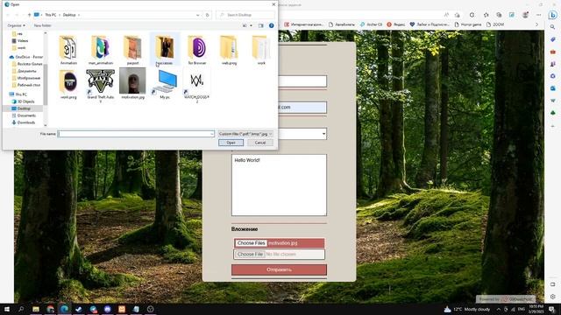Expand the address bar history dropdown
Image resolution: width=561 pixels, height=315 pixels.
coord(197,15)
